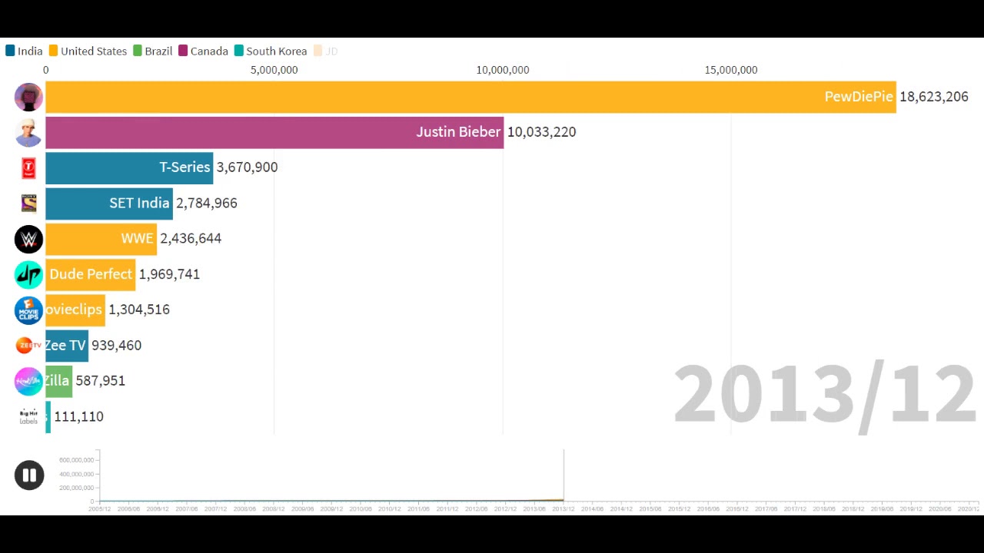
Task: Toggle the South Korea legend filter
Action: pos(271,51)
